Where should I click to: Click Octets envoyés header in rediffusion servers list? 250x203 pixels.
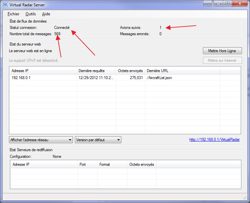coord(142,164)
